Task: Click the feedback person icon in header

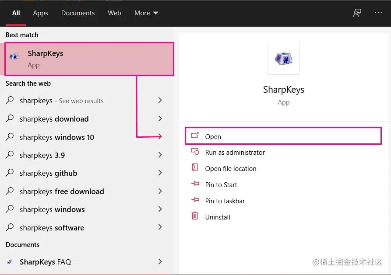Action: (357, 13)
